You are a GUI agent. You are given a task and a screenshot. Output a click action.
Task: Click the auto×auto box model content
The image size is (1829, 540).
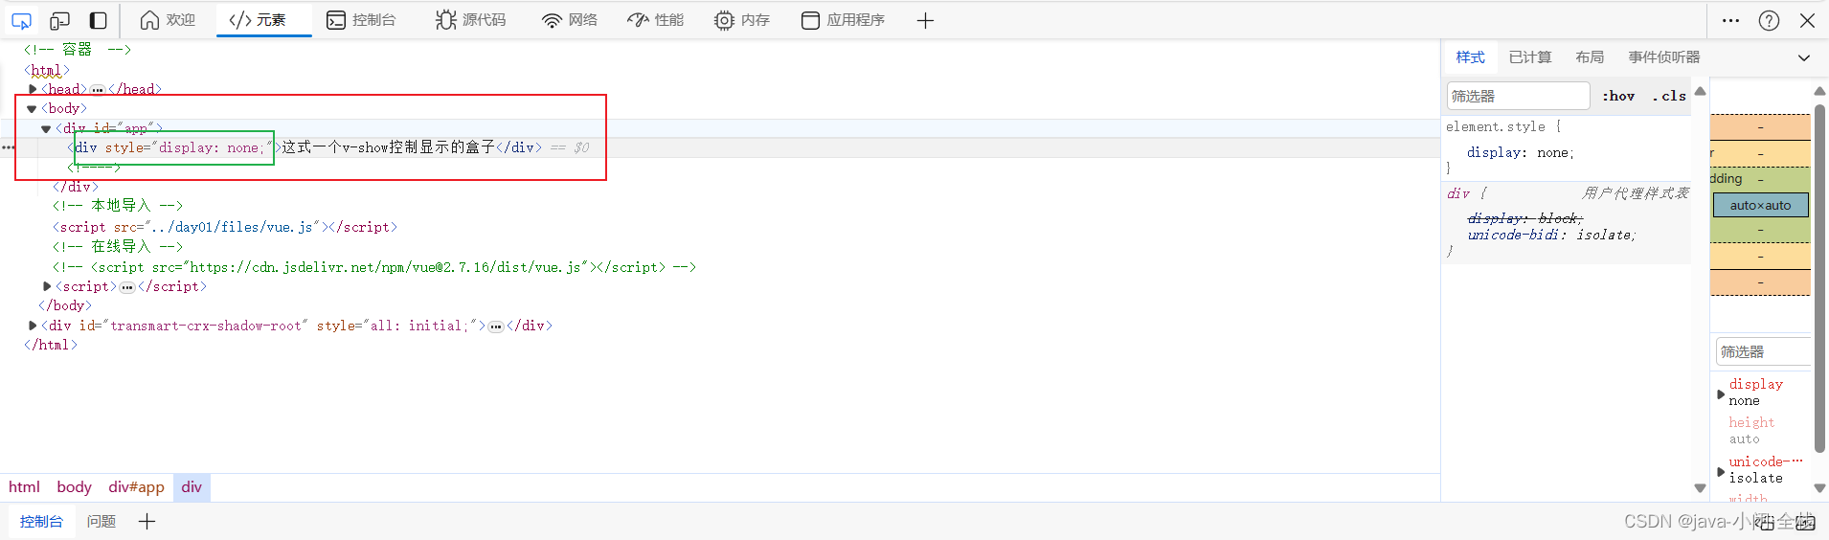point(1760,205)
